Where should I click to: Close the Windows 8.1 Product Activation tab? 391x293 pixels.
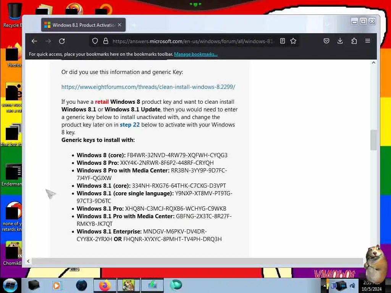(120, 25)
